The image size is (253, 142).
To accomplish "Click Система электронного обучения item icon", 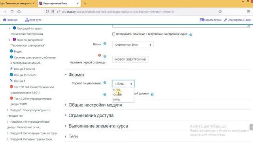I will [11, 57].
